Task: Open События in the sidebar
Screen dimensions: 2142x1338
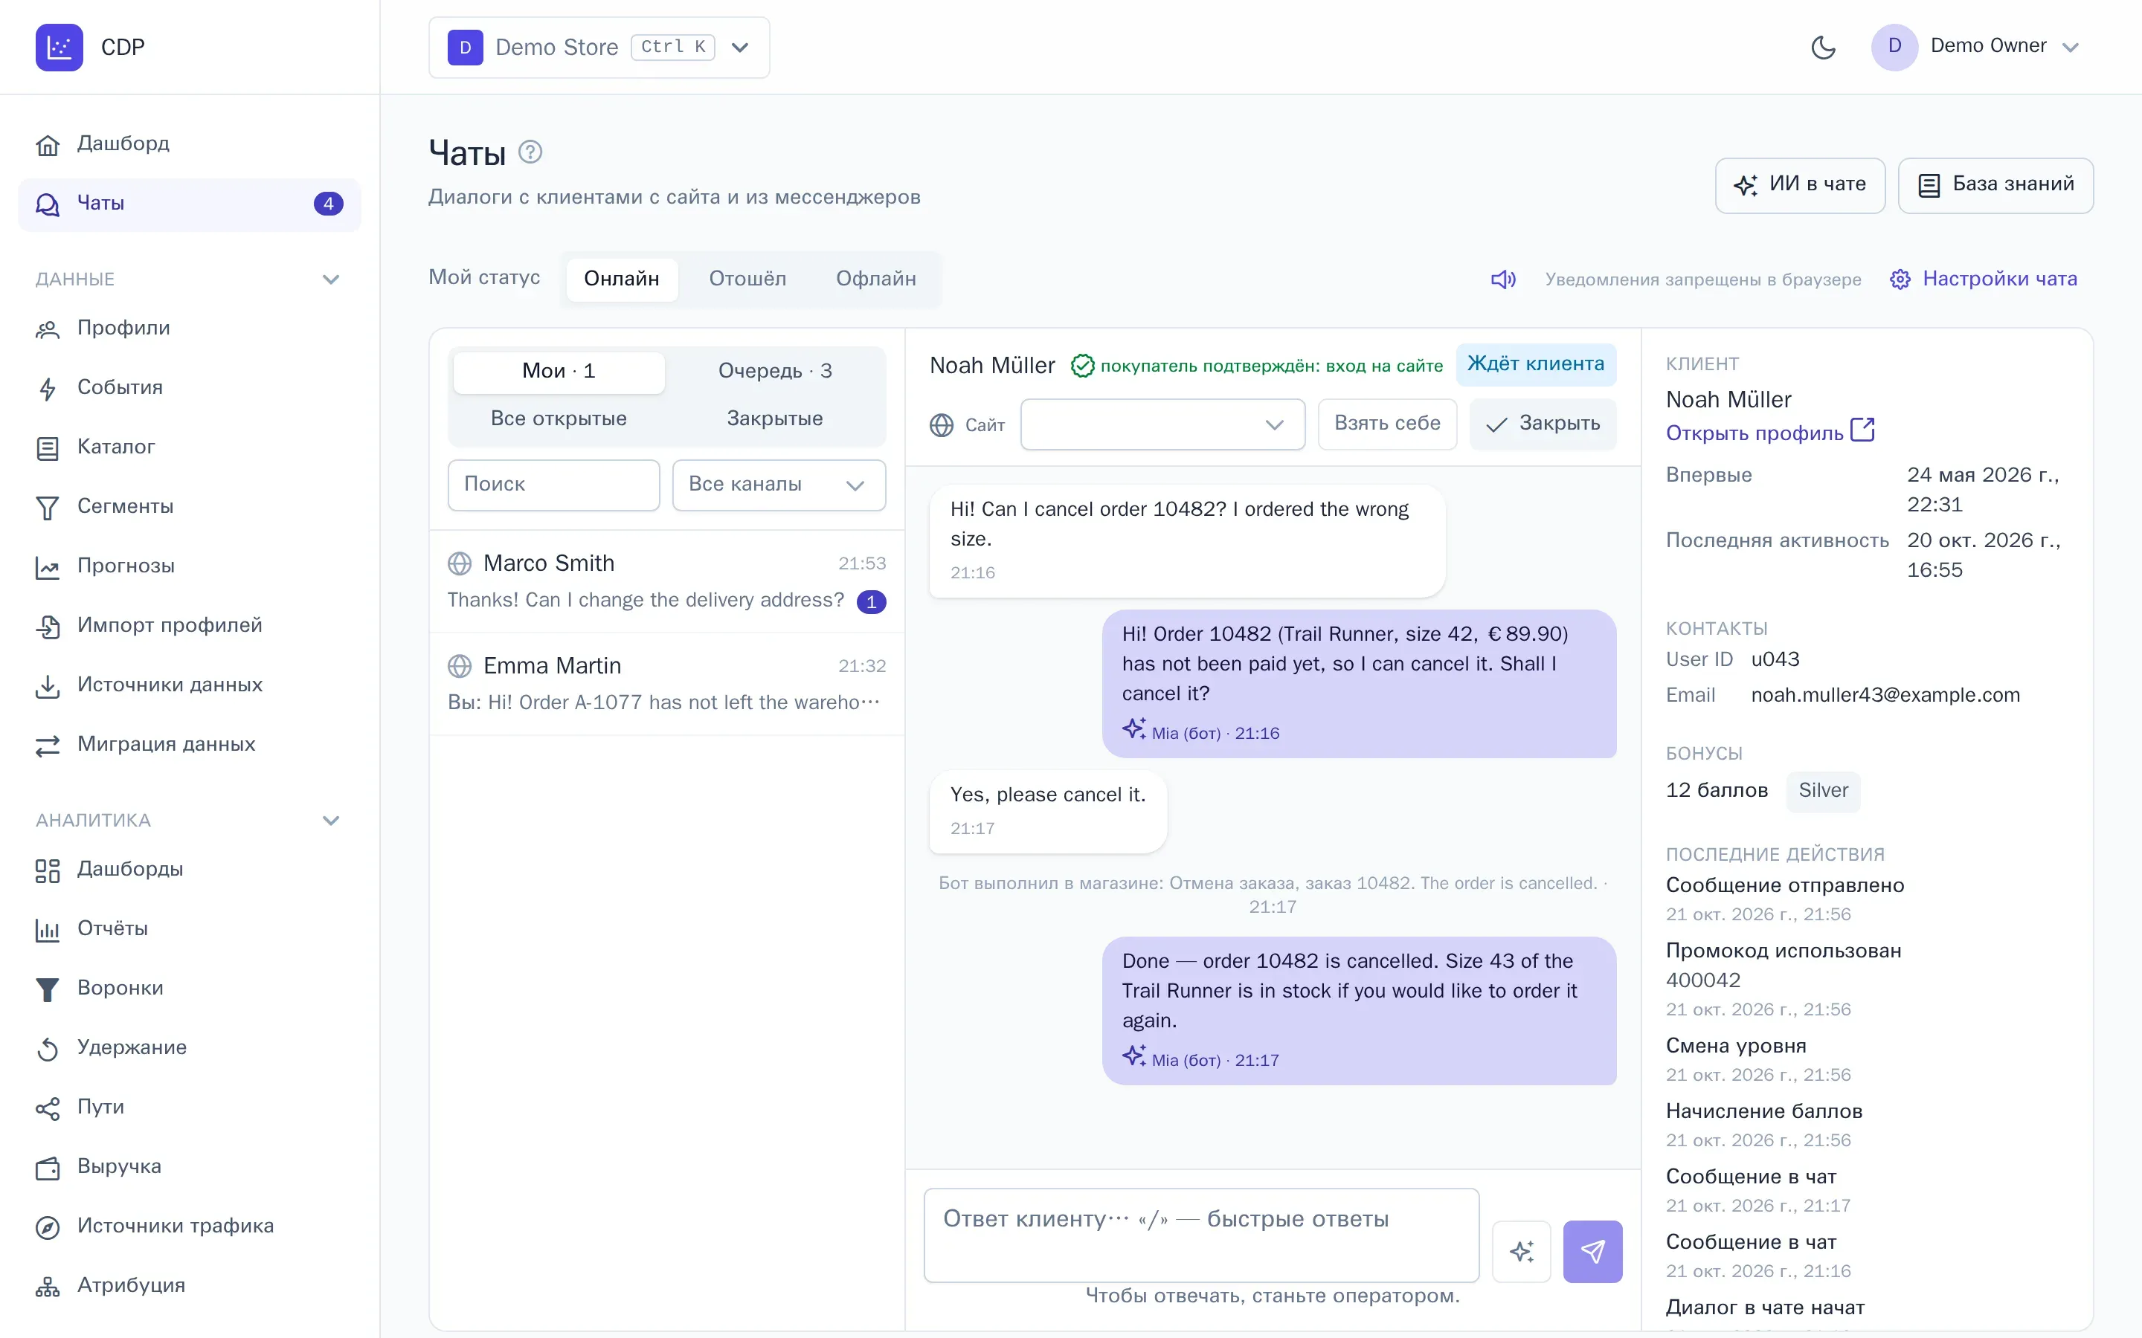Action: click(190, 387)
